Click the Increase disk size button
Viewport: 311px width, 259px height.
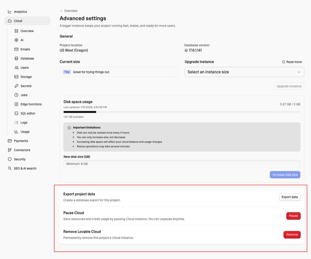tap(285, 174)
